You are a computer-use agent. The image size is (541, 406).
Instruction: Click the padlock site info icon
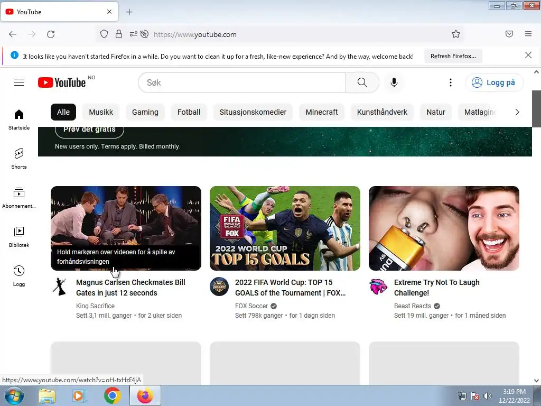(x=119, y=34)
